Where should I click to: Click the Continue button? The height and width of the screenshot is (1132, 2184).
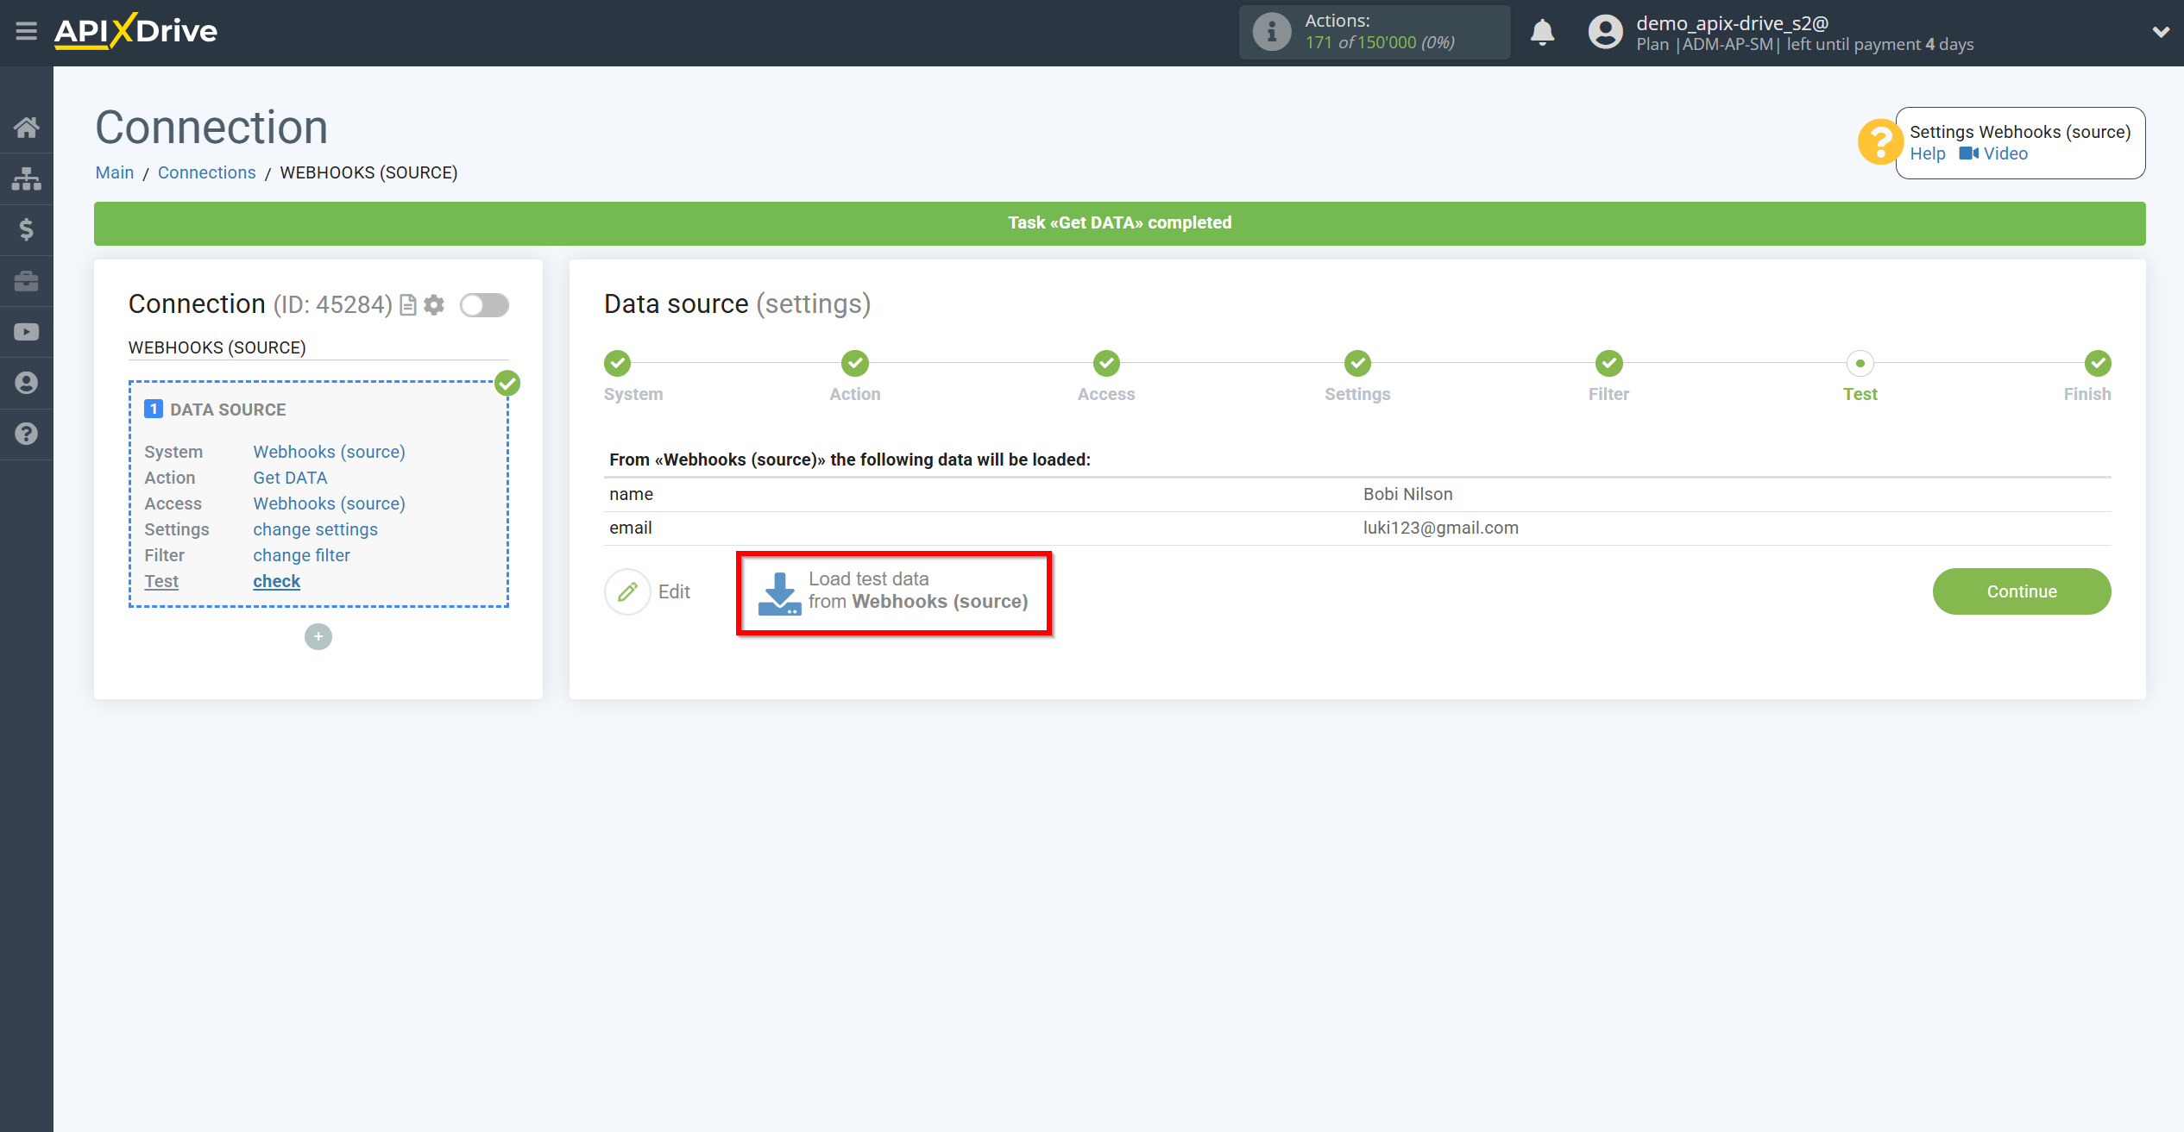(x=2021, y=591)
